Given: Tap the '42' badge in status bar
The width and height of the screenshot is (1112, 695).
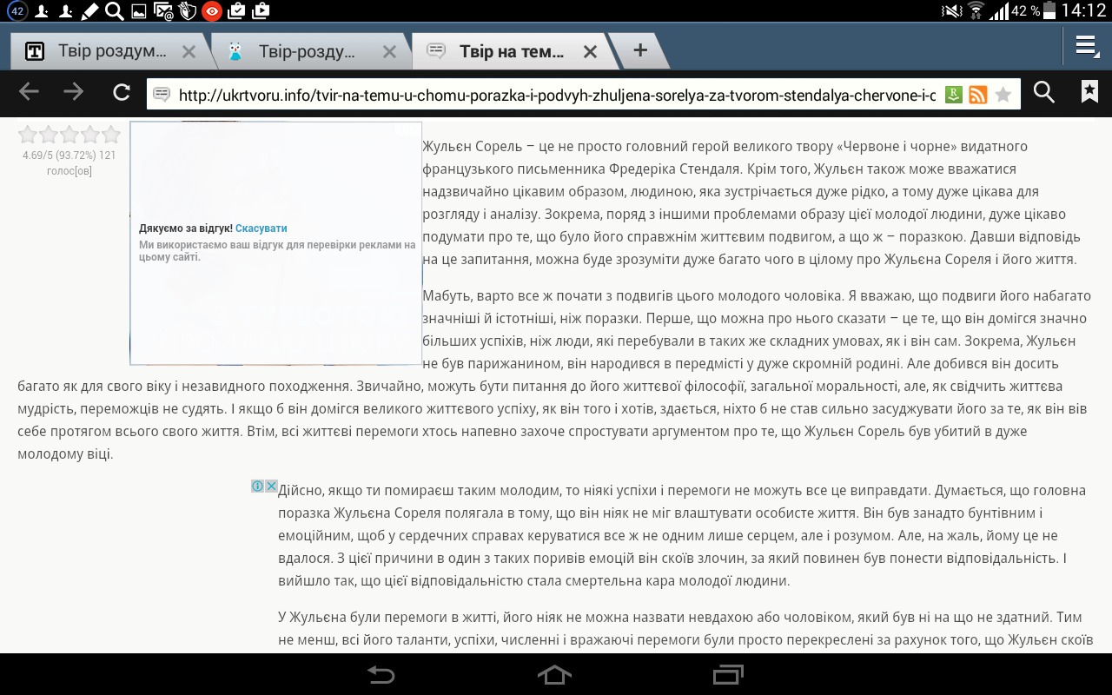Looking at the screenshot, I should click(17, 11).
